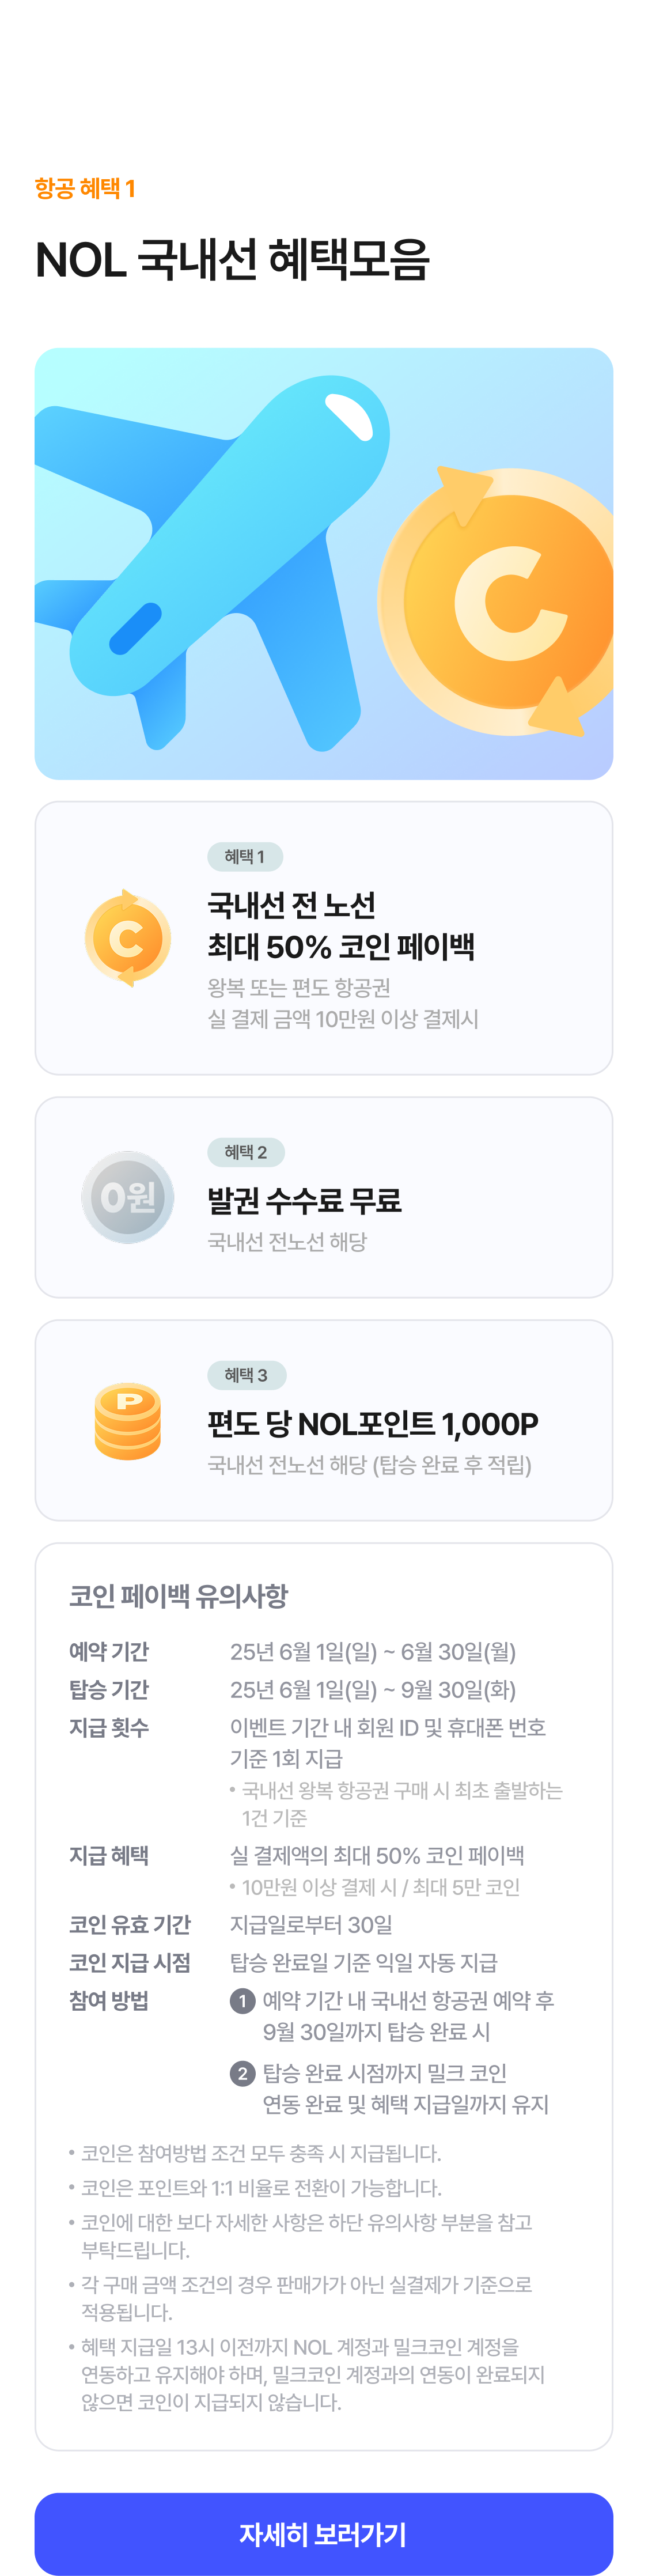Screen dimensions: 648x2576
Task: Click the numbered step 2 circle icon
Action: click(x=242, y=2073)
